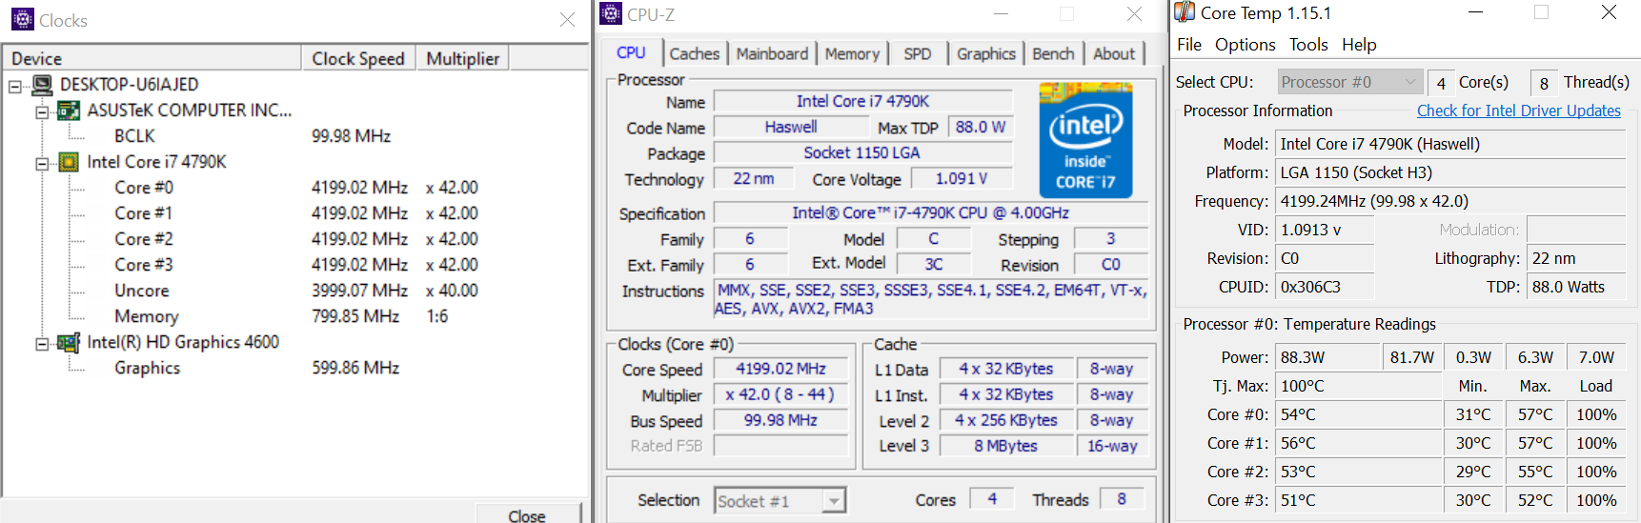Open the Tools menu in Core Temp
Image resolution: width=1641 pixels, height=523 pixels.
click(1308, 45)
